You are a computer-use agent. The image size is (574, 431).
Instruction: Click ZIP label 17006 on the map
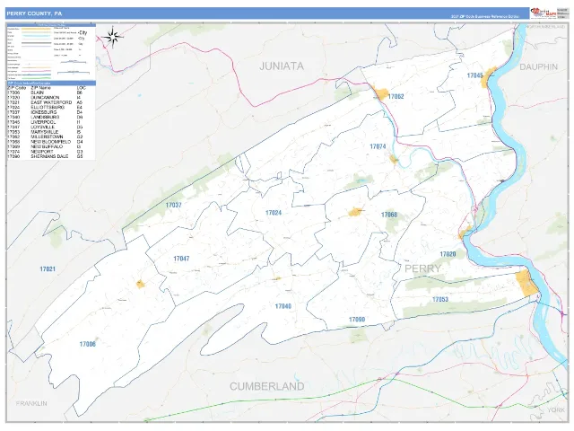pyautogui.click(x=88, y=344)
